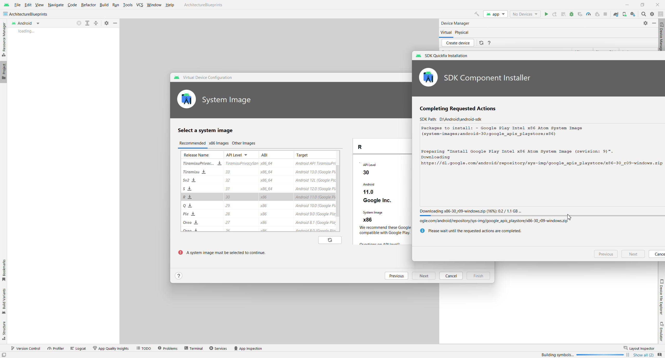Open the Refactor menu
Viewport: 665px width, 358px height.
(x=88, y=5)
